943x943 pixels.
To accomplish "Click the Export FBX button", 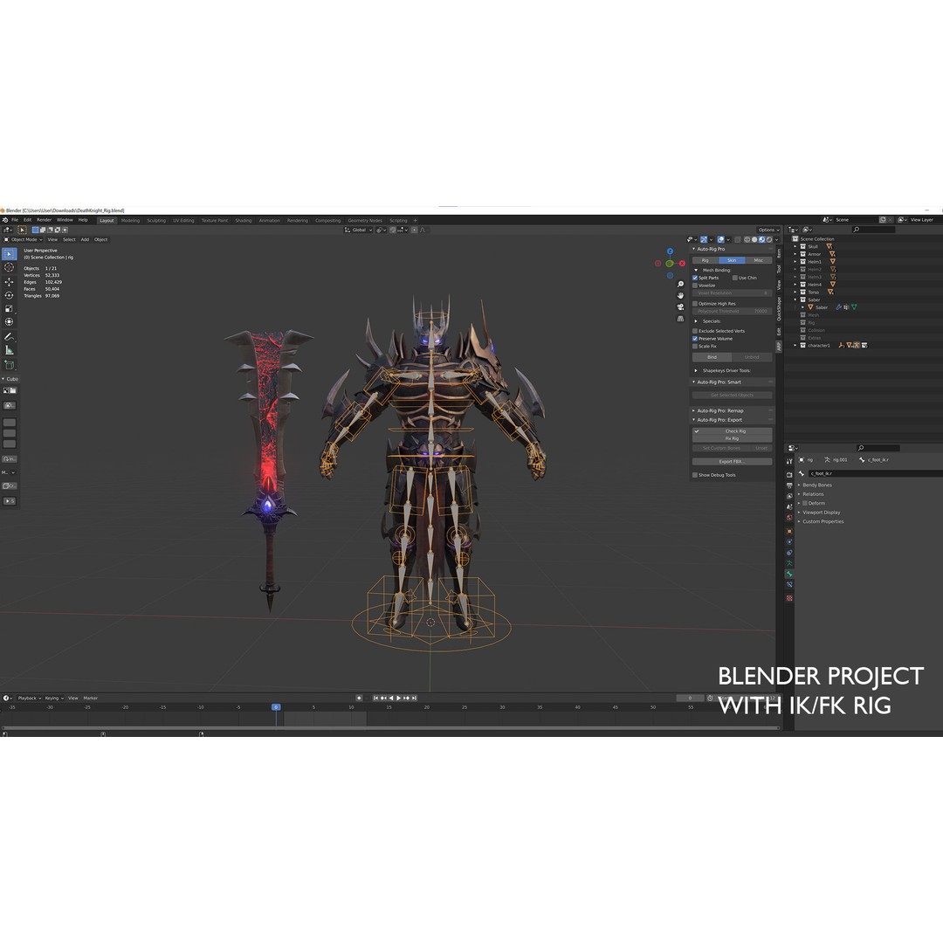I will (x=732, y=462).
